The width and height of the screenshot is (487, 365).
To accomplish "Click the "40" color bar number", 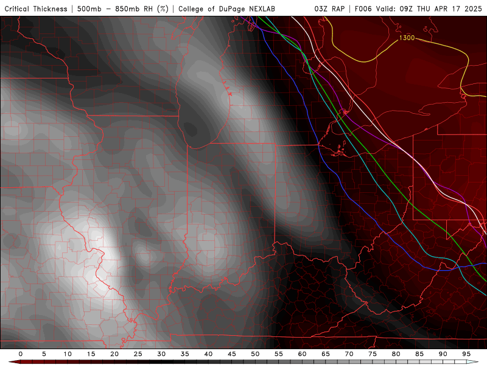I will (208, 354).
